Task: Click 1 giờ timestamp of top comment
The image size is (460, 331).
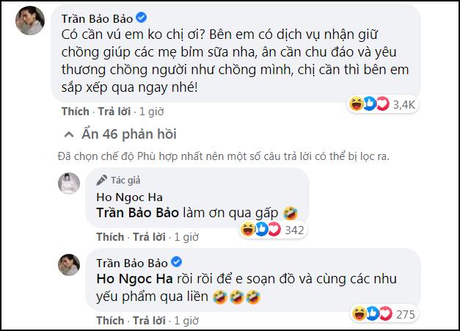Action: (x=150, y=112)
